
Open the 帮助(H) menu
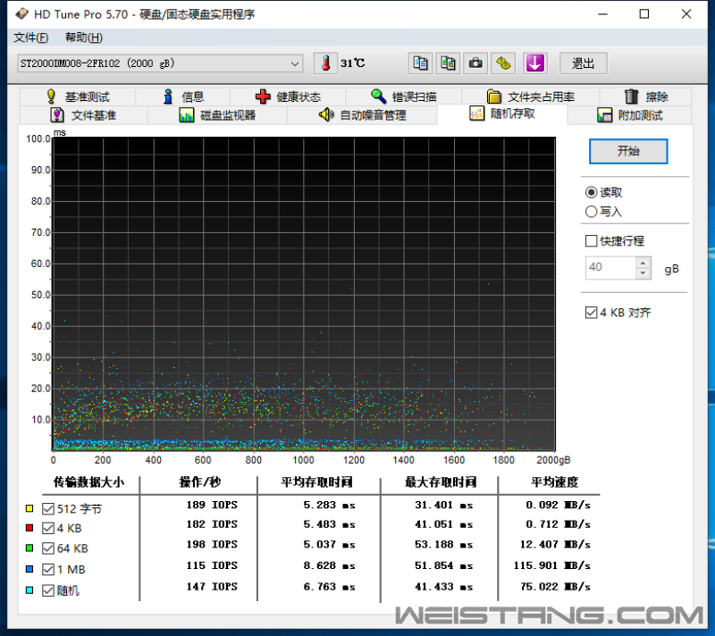tap(83, 38)
